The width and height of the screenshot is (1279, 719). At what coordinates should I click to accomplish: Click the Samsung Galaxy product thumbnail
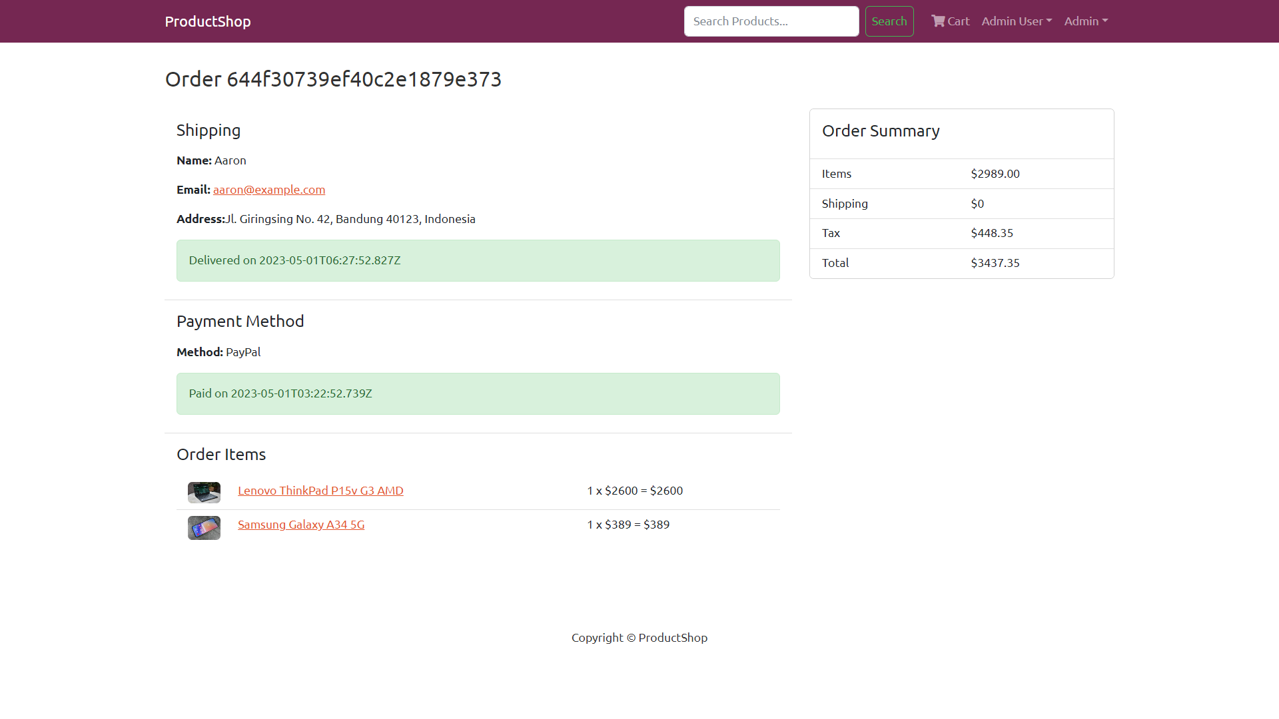(x=204, y=528)
